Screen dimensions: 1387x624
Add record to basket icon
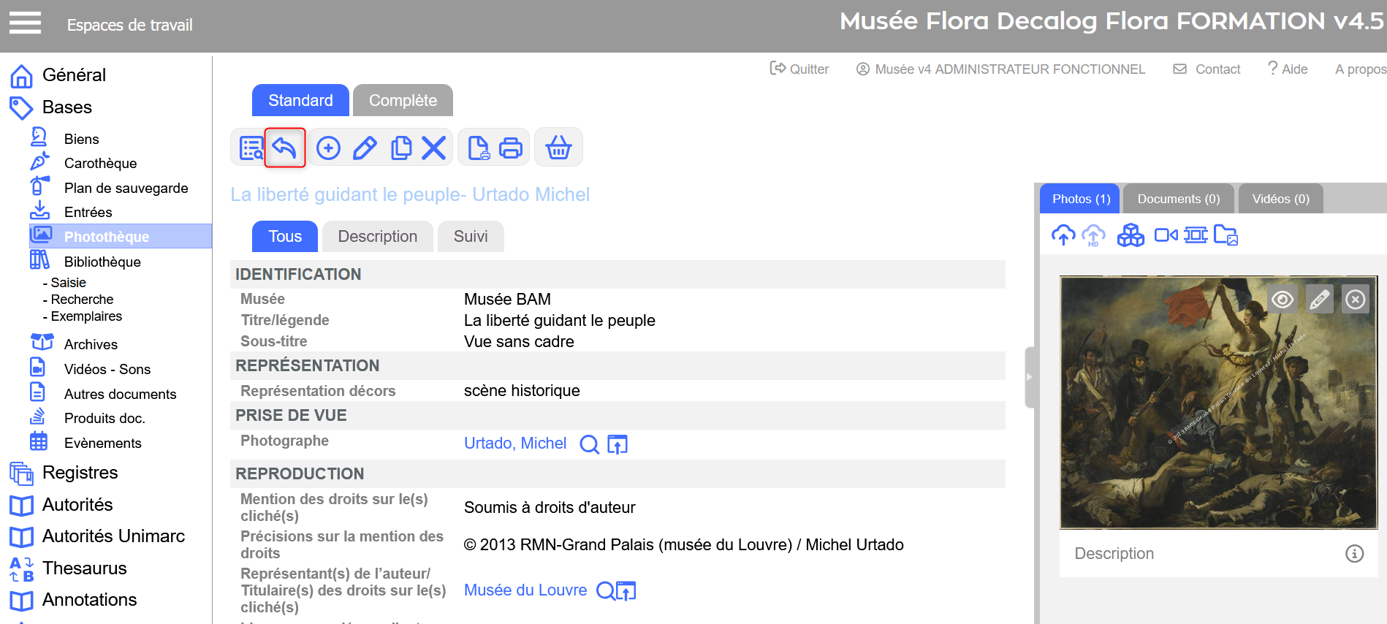pyautogui.click(x=558, y=148)
